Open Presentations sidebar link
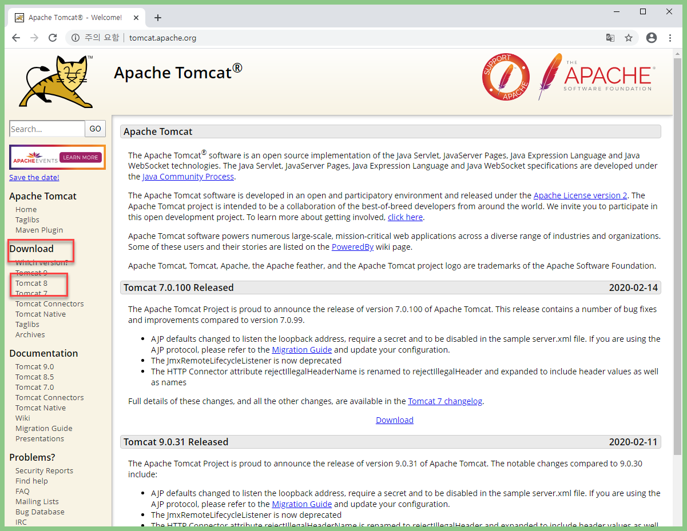687x531 pixels. pos(39,438)
